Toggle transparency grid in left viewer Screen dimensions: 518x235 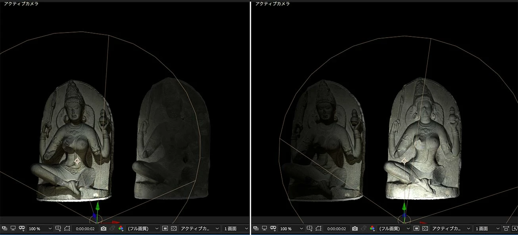[173, 229]
